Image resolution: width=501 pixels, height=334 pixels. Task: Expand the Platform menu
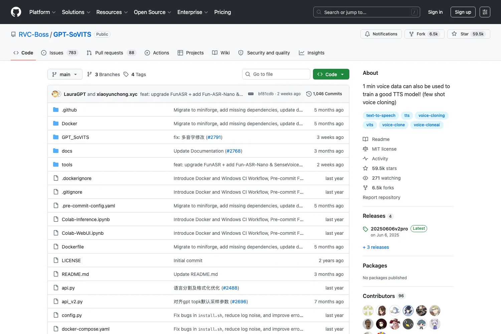[x=42, y=12]
